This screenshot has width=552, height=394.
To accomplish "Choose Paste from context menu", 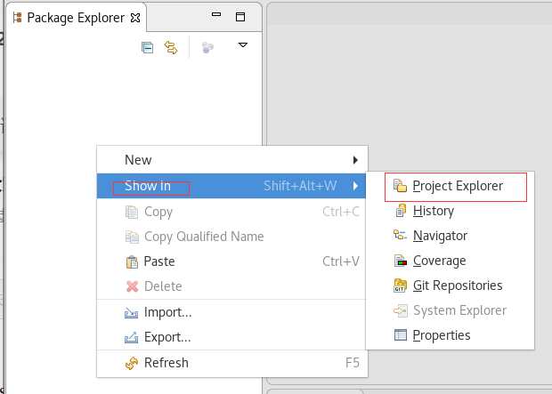I will (232, 261).
